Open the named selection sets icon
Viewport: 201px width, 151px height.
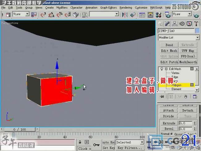tap(85, 15)
